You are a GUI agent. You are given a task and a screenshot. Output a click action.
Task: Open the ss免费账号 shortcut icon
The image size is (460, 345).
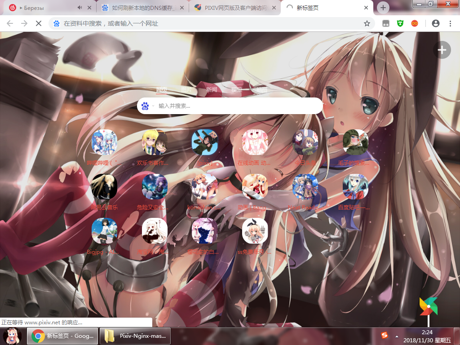pyautogui.click(x=255, y=231)
